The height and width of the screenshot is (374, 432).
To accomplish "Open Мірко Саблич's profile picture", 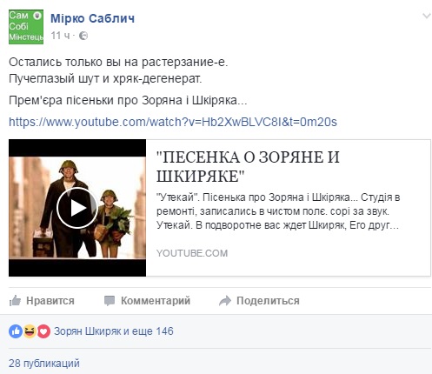I will tap(26, 27).
